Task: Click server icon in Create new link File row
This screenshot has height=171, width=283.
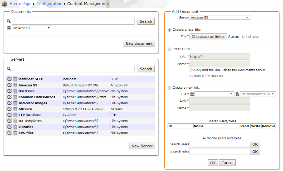Action: pyautogui.click(x=192, y=94)
